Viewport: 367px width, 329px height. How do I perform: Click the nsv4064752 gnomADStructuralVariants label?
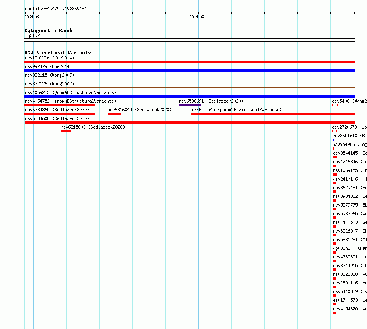71,101
